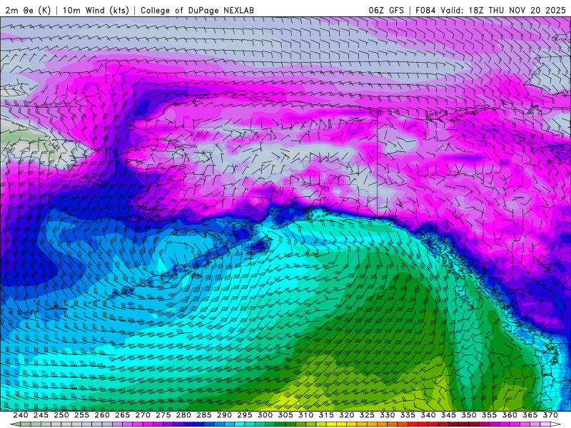Click the 315 value on color scale
Image resolution: width=571 pixels, height=428 pixels.
point(326,415)
